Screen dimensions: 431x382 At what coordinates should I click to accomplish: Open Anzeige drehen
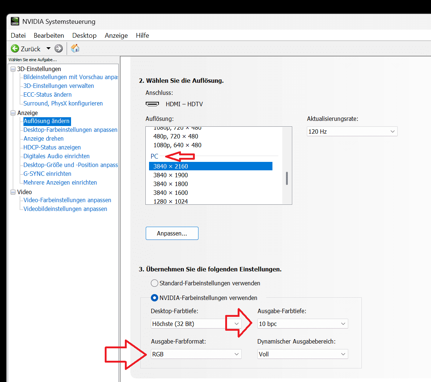(44, 138)
